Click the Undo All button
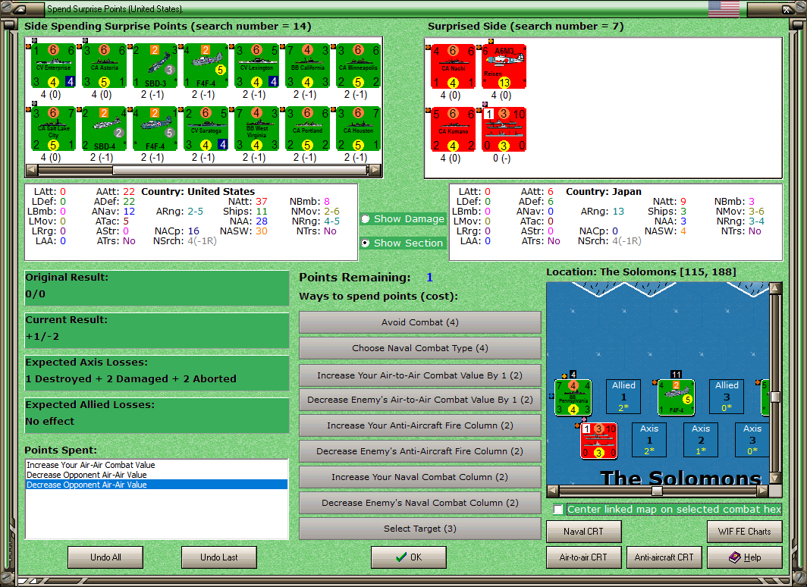Screen dimensions: 807x587 pyautogui.click(x=105, y=557)
